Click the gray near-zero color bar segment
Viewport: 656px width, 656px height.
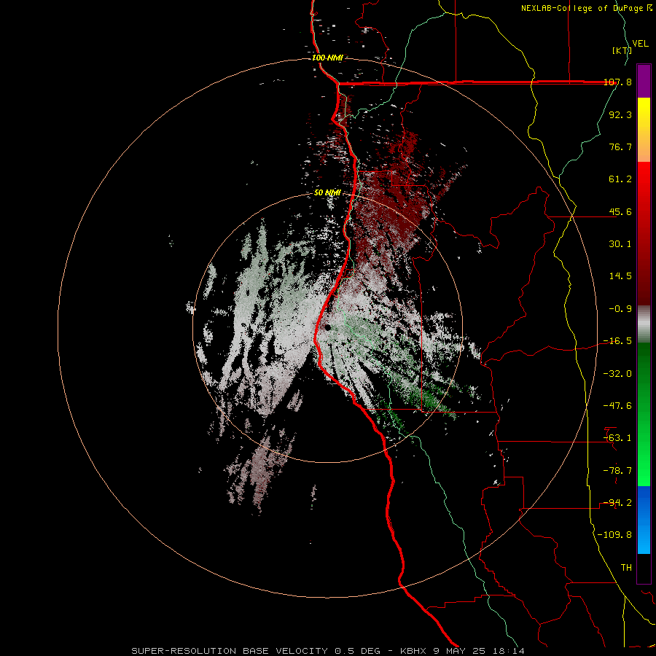644,324
